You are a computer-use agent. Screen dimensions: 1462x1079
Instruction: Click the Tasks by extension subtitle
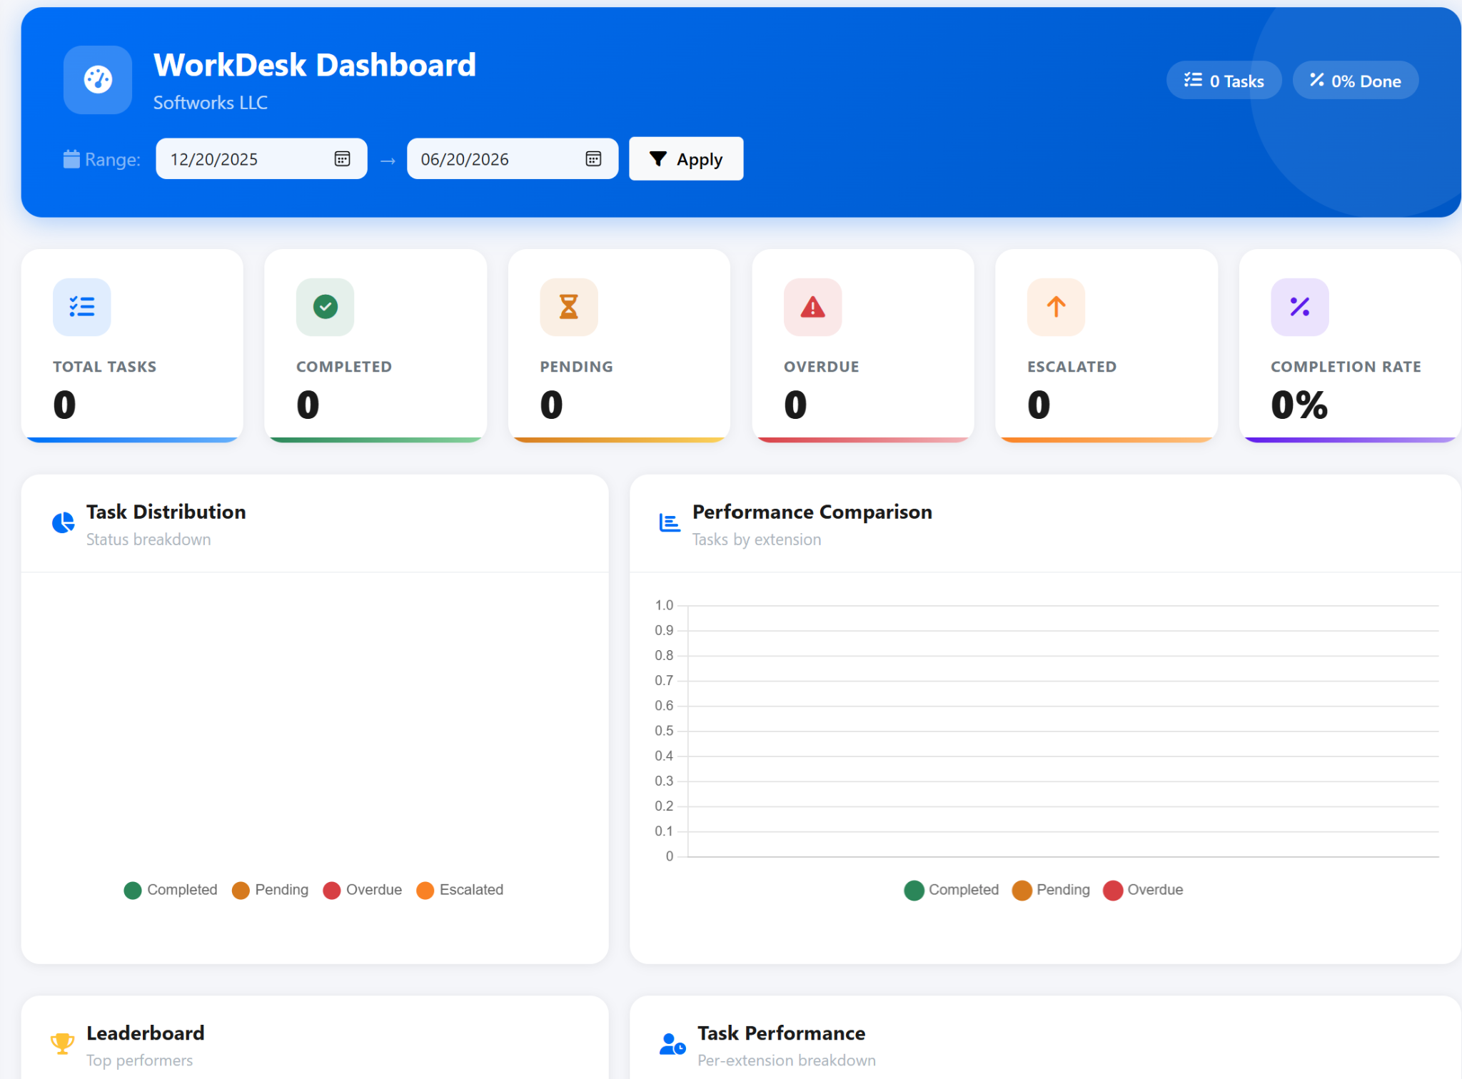[x=757, y=539]
